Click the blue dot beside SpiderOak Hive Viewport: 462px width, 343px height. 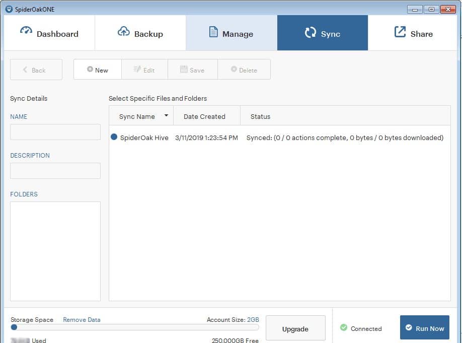coord(114,137)
